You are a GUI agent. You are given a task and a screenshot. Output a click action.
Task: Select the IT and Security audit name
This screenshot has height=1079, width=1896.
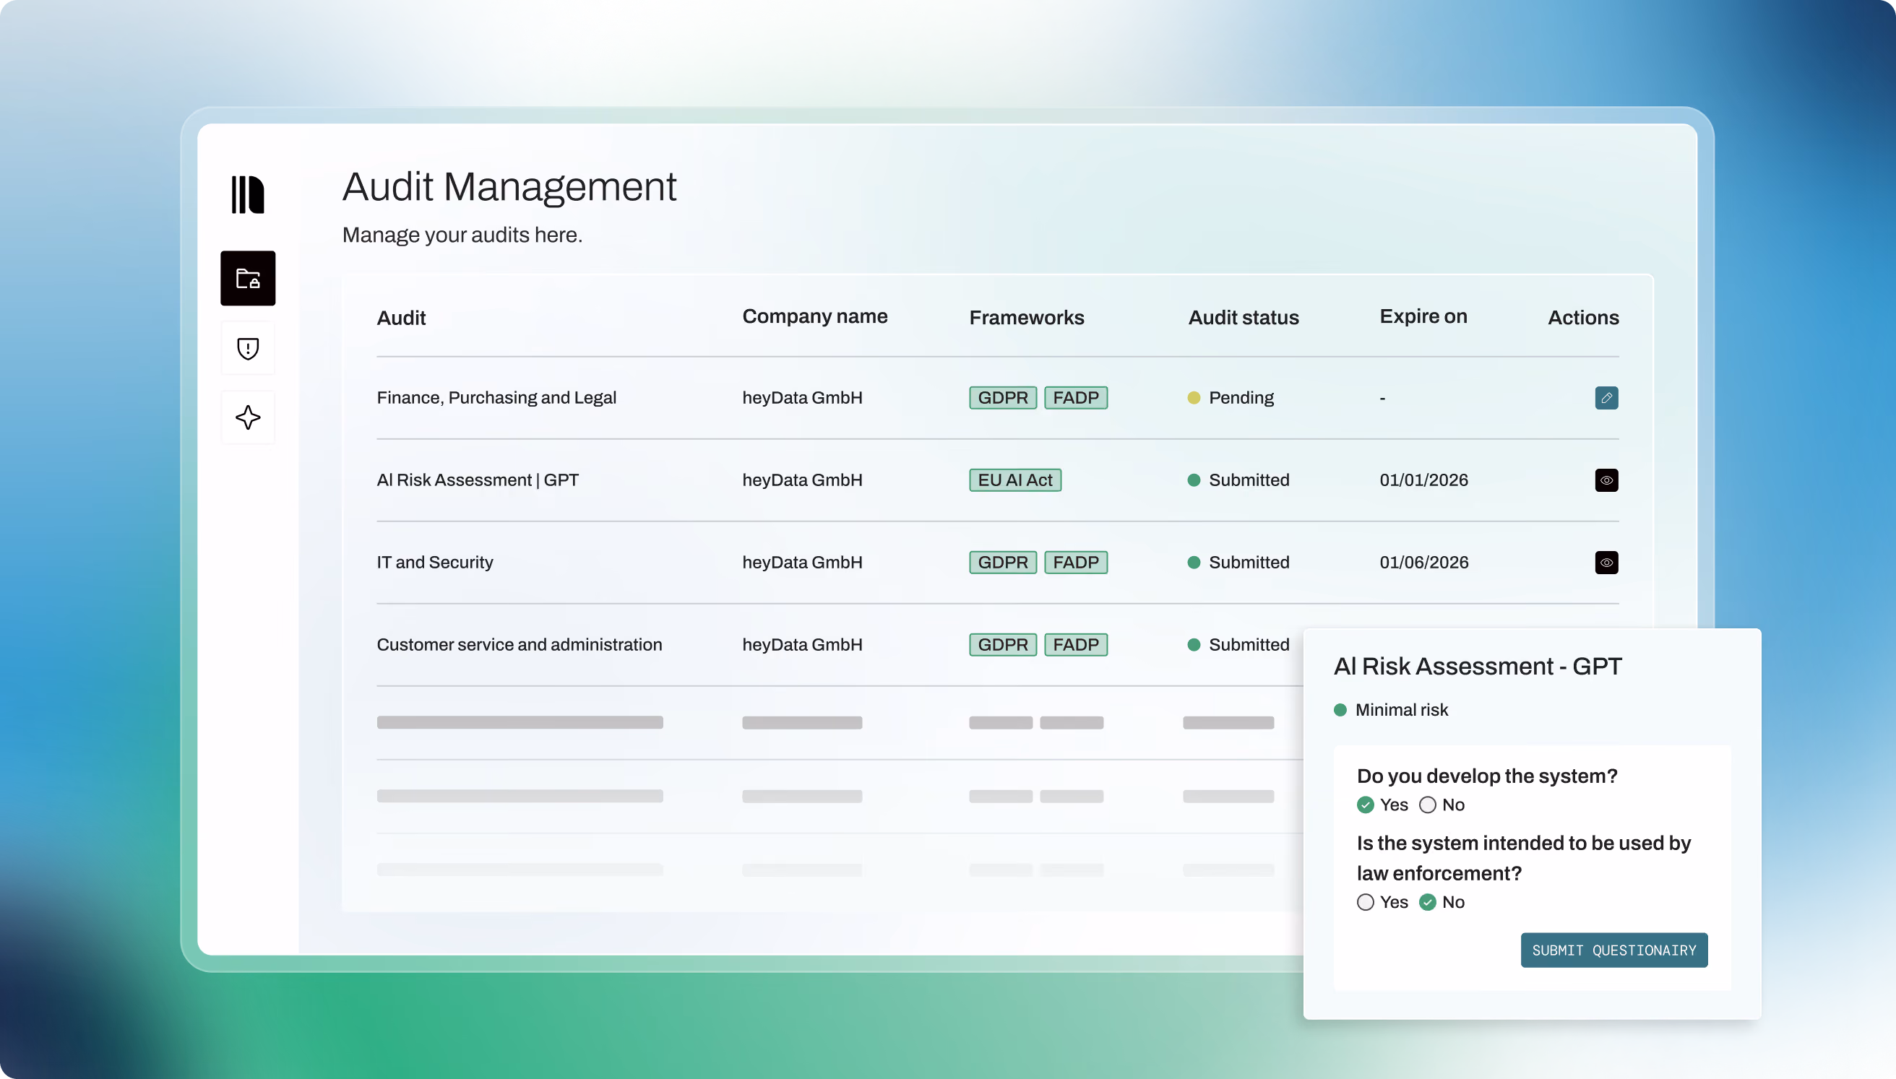click(434, 563)
